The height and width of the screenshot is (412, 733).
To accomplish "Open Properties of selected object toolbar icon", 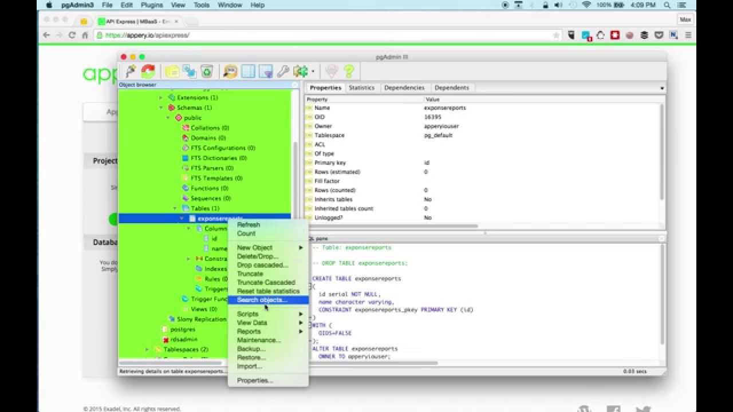I will [172, 71].
